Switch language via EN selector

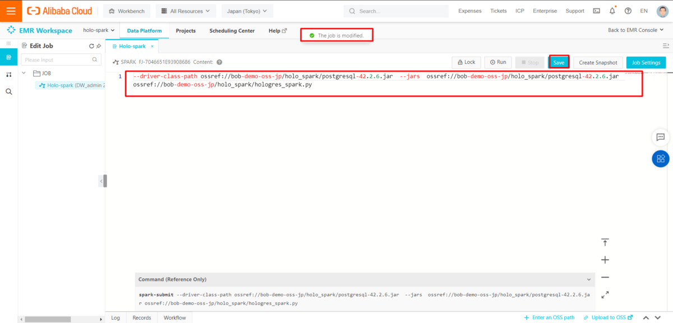point(644,11)
